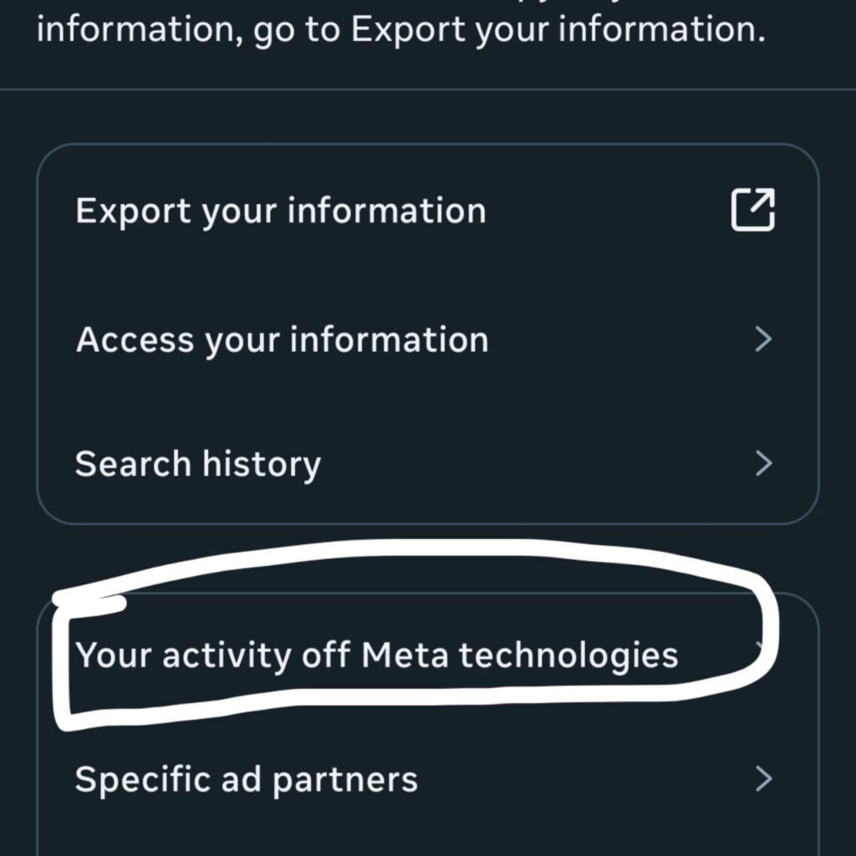Screen dimensions: 856x856
Task: Open Access your information settings
Action: [282, 339]
